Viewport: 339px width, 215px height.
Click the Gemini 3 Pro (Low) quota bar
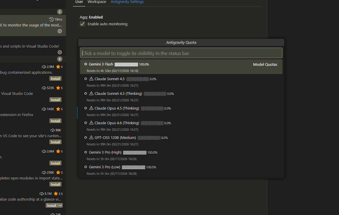pos(133,167)
